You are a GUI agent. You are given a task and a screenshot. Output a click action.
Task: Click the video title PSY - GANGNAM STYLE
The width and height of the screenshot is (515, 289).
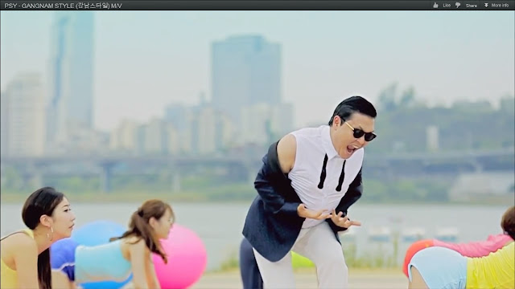pyautogui.click(x=63, y=6)
